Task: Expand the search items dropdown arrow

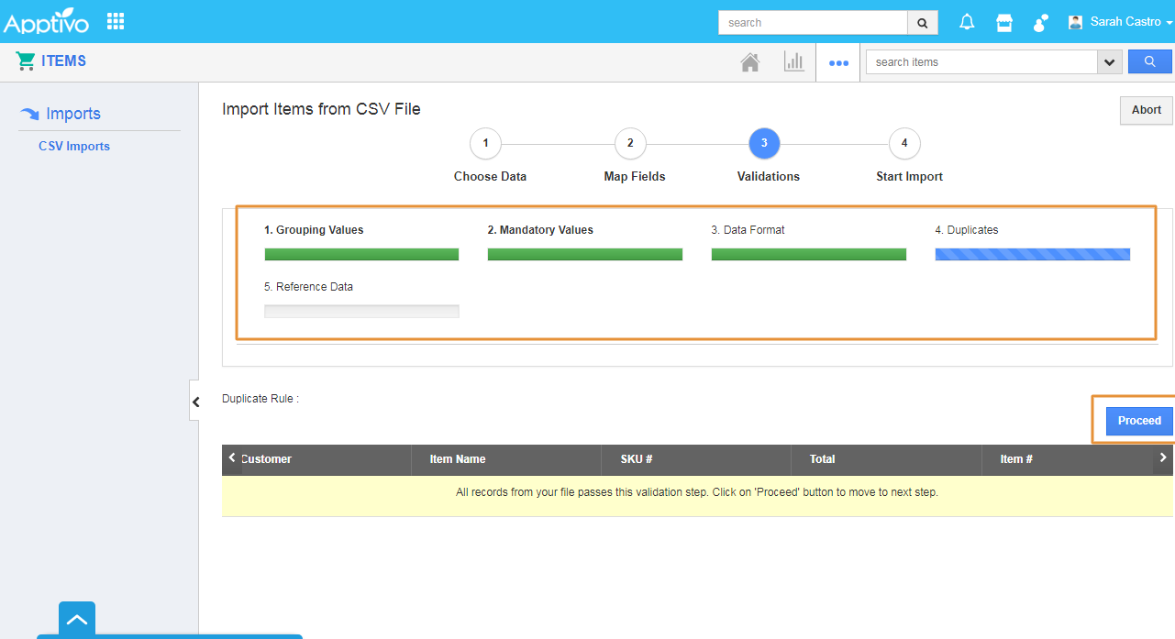Action: [1110, 62]
